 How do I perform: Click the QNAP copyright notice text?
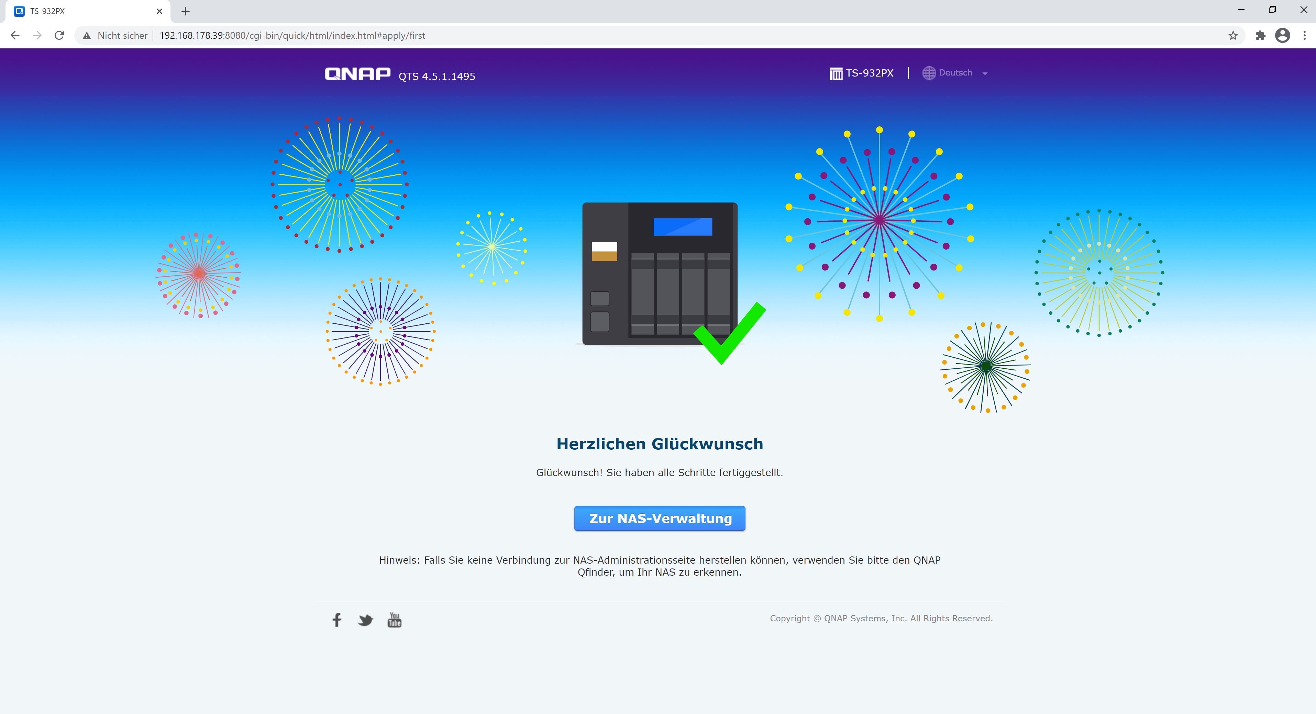pyautogui.click(x=881, y=618)
